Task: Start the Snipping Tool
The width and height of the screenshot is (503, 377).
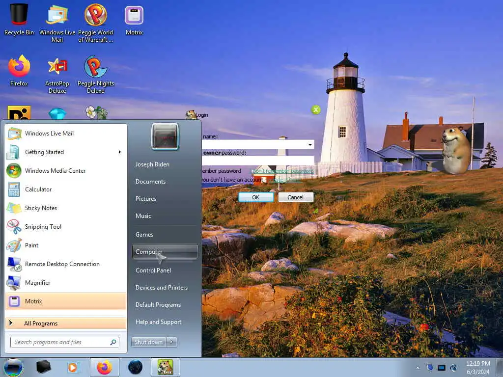Action: tap(66, 227)
